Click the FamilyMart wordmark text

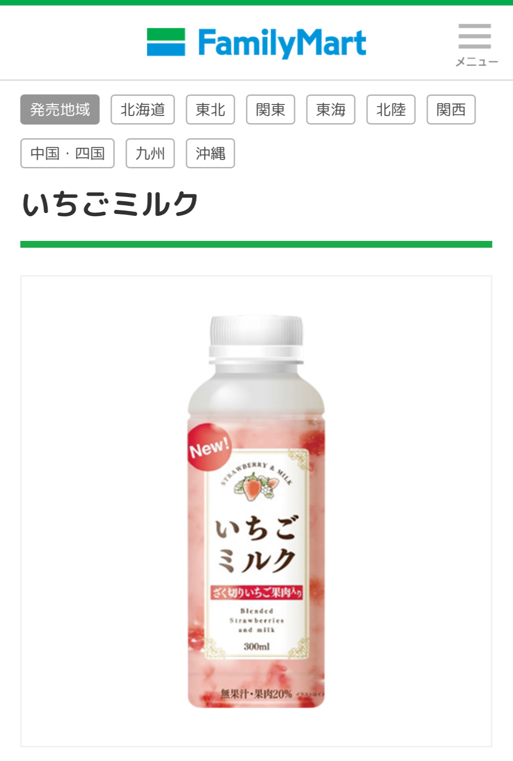[x=282, y=43]
